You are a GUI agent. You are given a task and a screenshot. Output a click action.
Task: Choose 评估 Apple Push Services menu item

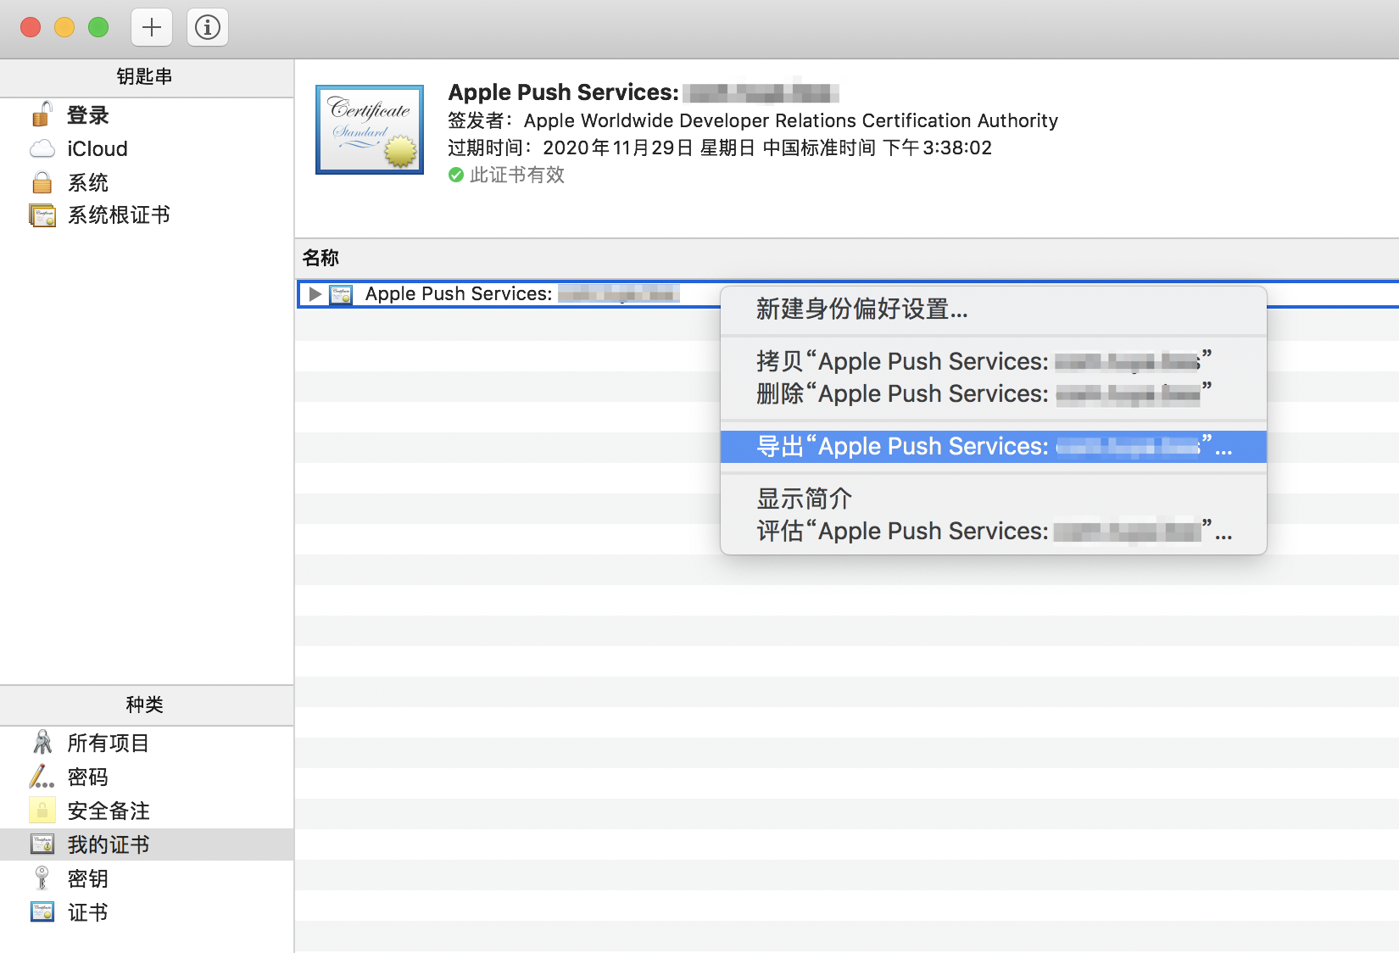click(993, 532)
